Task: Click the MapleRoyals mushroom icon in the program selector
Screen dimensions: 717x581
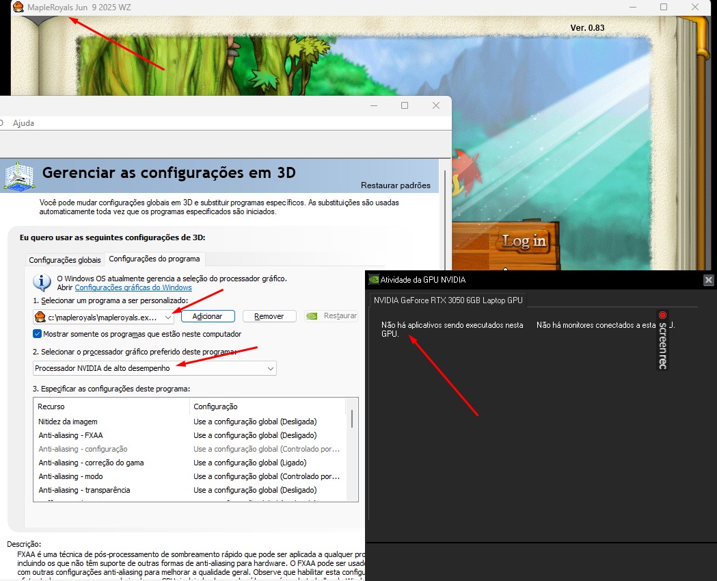Action: (x=40, y=316)
